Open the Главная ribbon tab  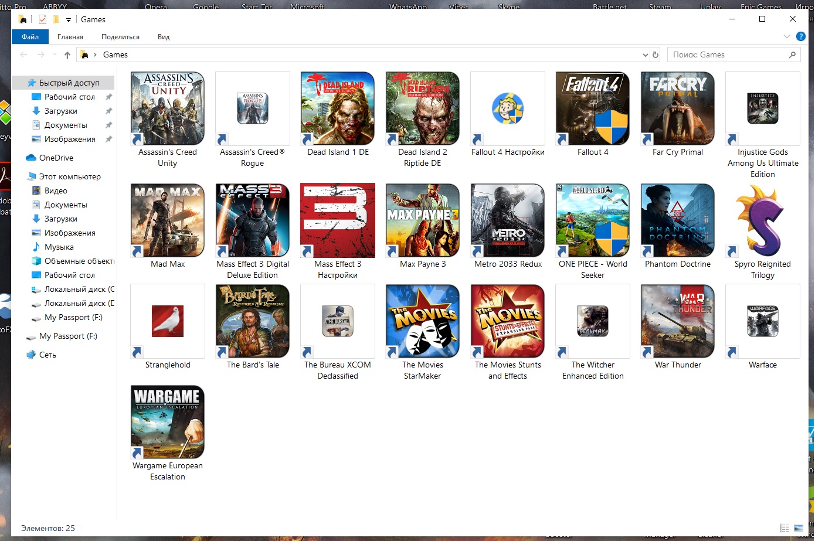(x=70, y=36)
